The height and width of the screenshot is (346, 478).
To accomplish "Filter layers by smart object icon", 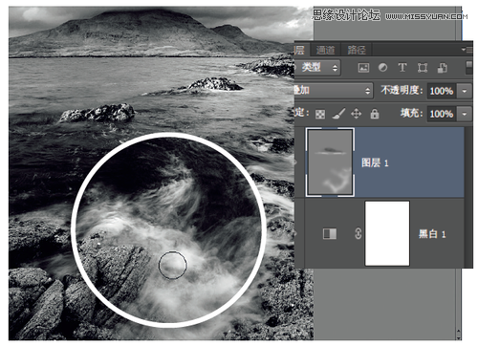I will [x=442, y=68].
